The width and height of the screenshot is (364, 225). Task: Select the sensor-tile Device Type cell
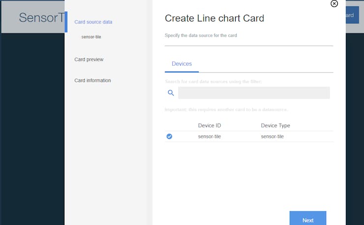pyautogui.click(x=273, y=136)
